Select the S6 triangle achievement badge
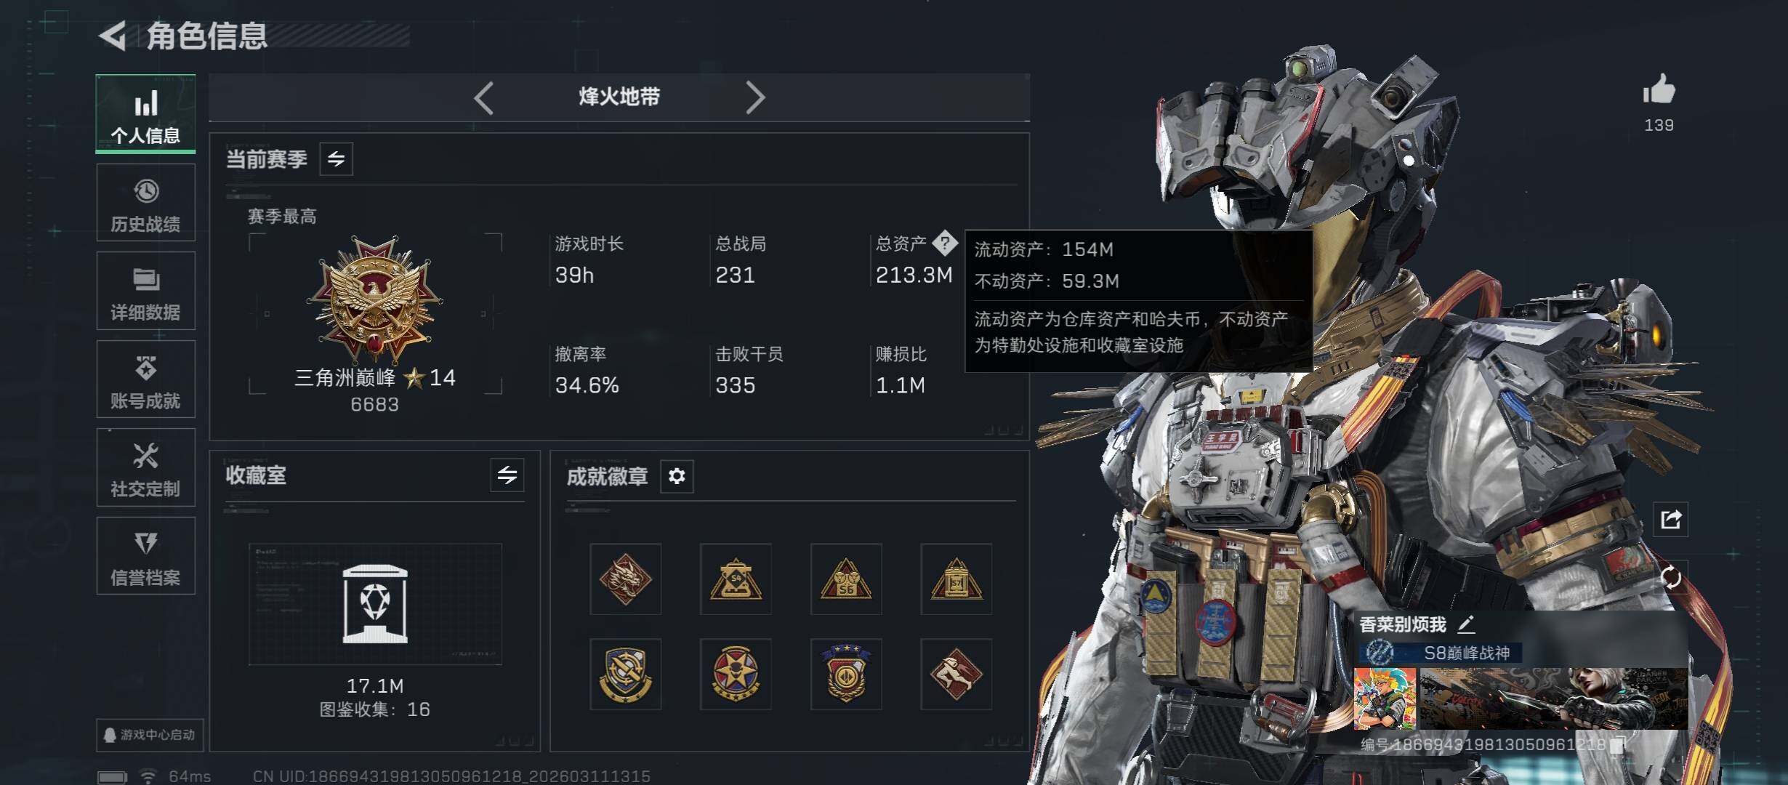The height and width of the screenshot is (785, 1788). tap(846, 579)
